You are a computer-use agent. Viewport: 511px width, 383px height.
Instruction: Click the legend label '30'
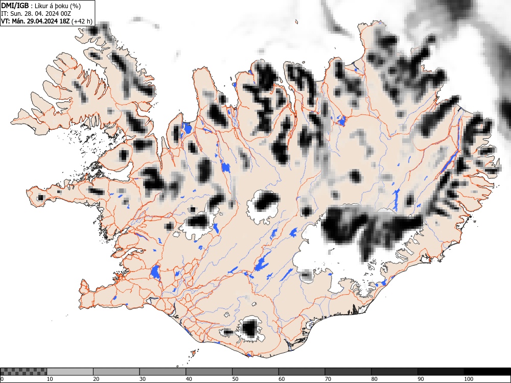[143, 379]
